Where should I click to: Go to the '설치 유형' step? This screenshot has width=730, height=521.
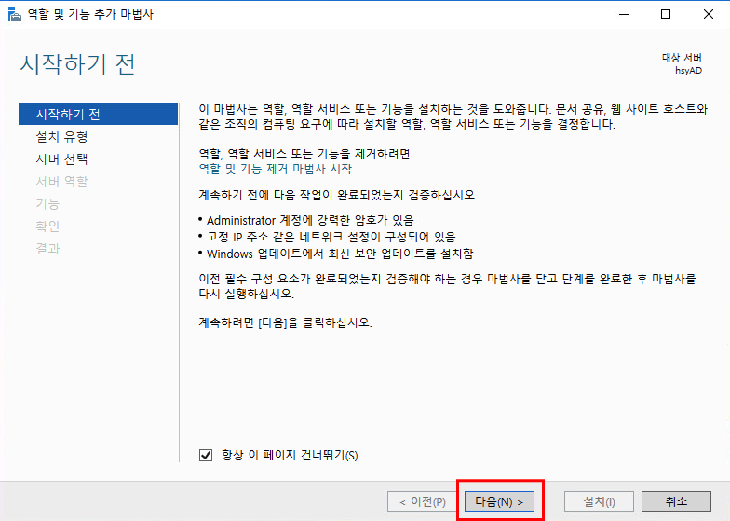pos(61,136)
